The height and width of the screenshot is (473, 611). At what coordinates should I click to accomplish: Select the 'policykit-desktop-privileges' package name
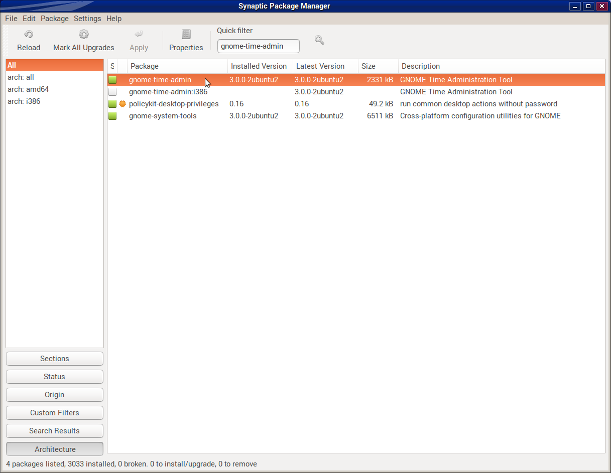(x=174, y=104)
